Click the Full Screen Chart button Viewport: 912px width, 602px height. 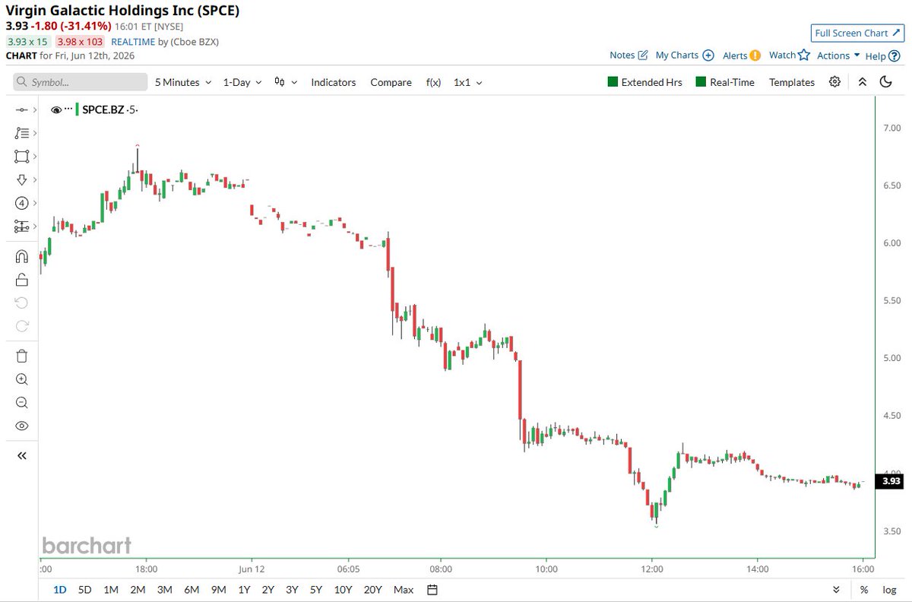[857, 33]
